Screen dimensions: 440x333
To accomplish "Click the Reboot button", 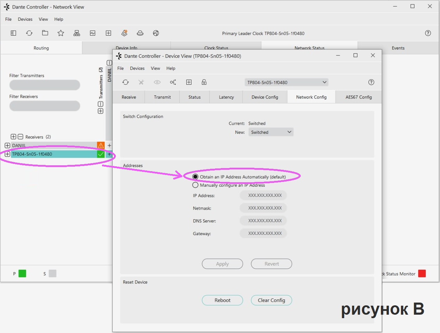I will click(222, 300).
